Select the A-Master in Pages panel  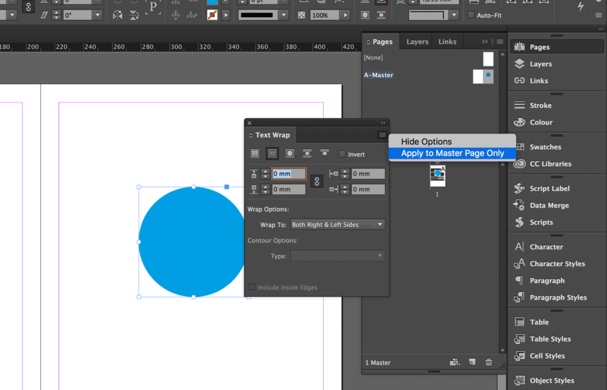(x=379, y=75)
